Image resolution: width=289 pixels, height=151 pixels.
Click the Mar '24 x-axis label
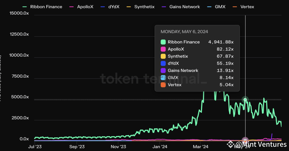tap(201, 147)
